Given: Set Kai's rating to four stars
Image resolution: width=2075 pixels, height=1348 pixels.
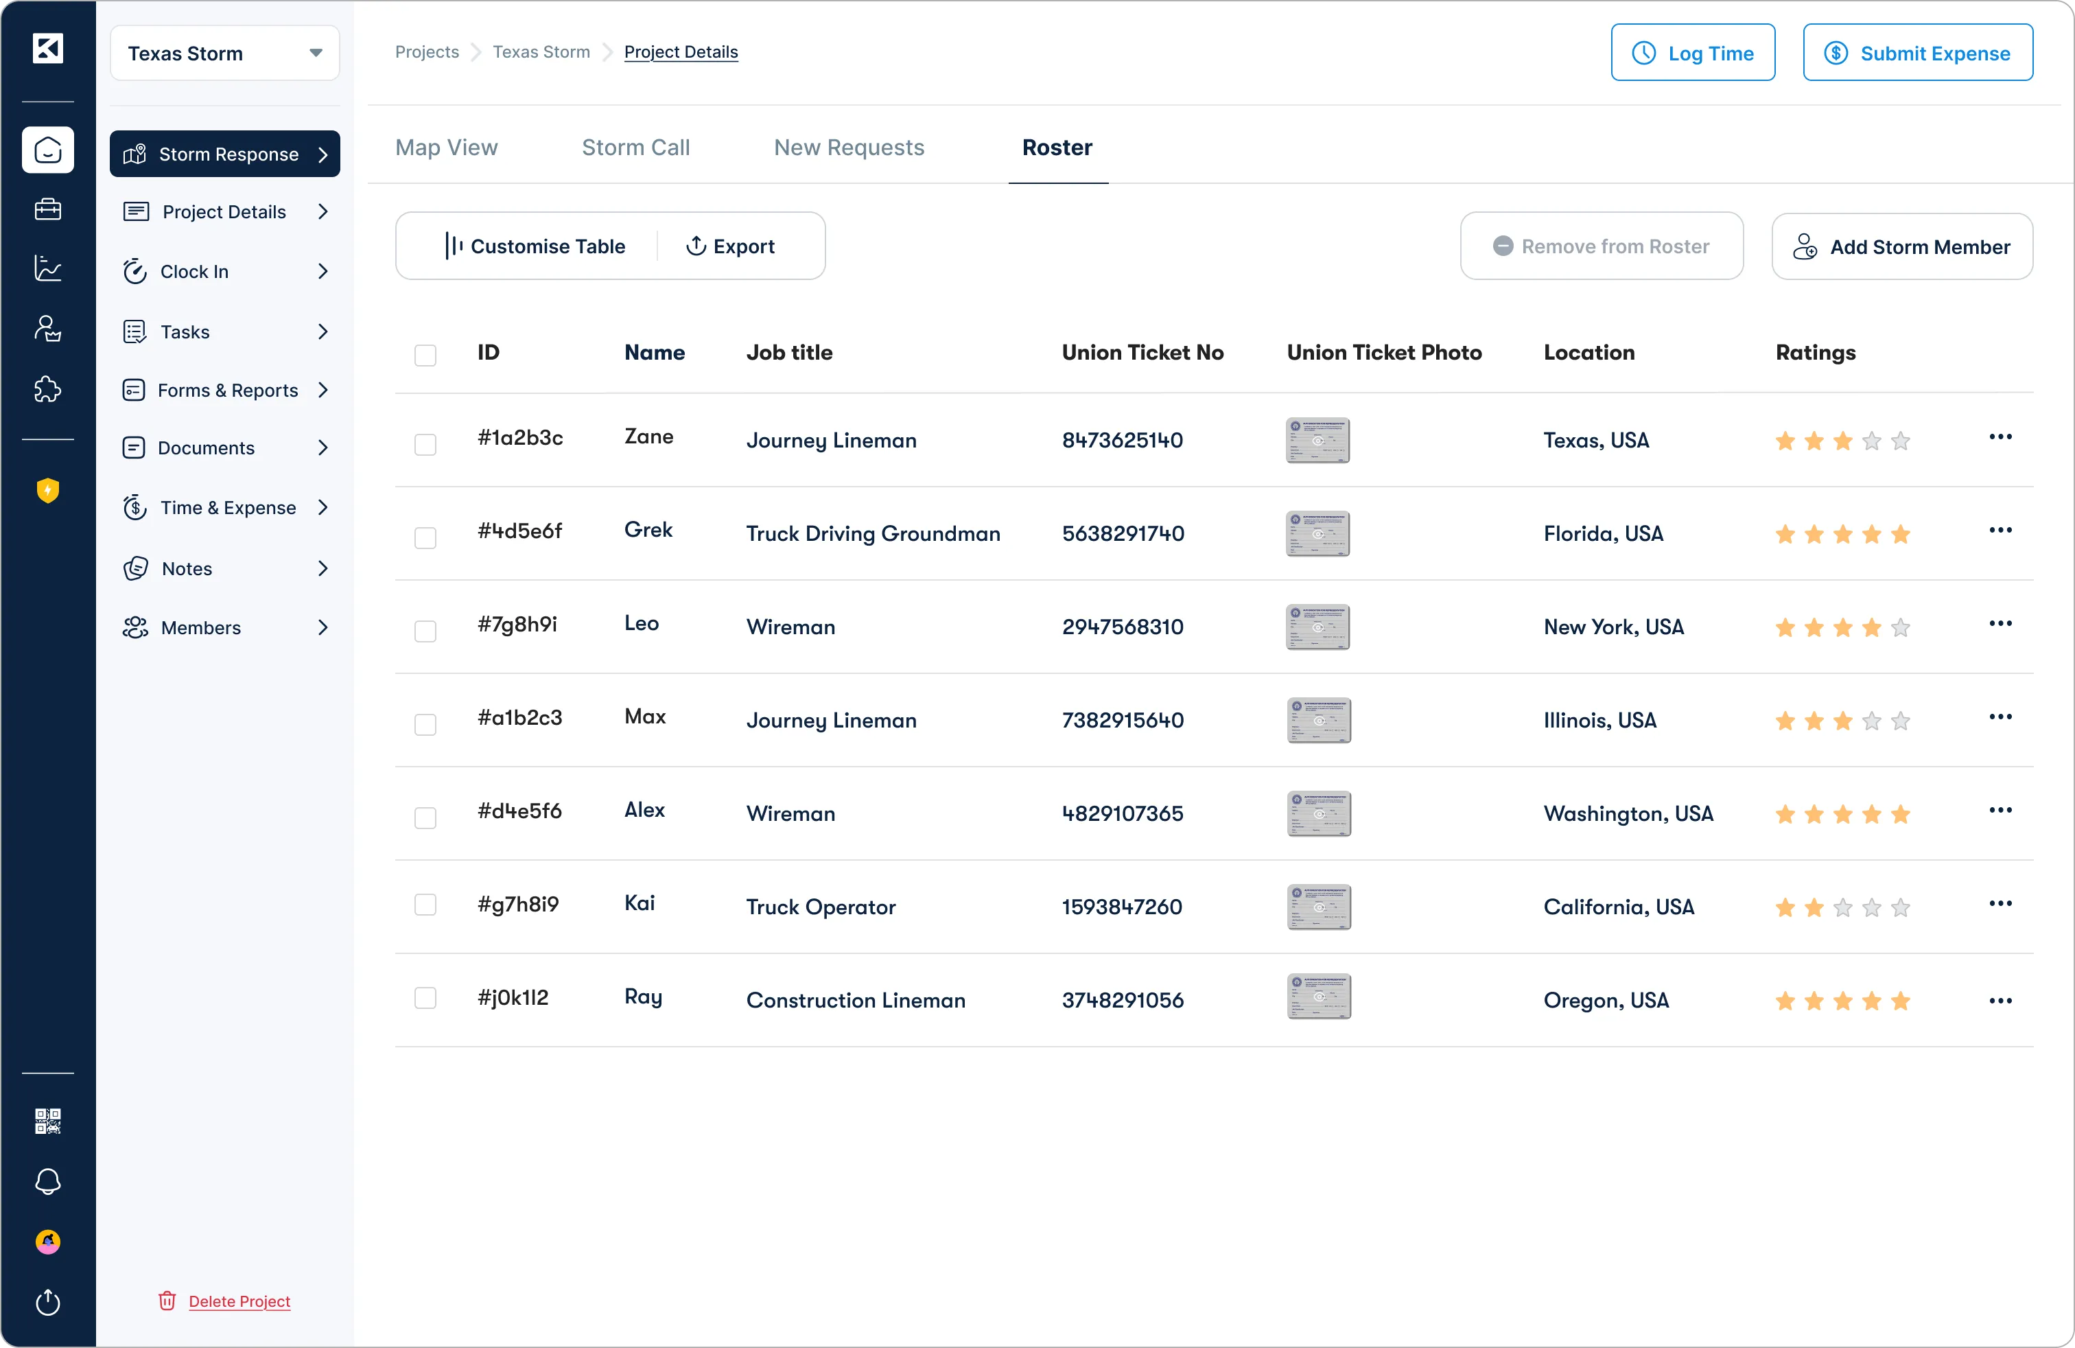Looking at the screenshot, I should [x=1871, y=907].
